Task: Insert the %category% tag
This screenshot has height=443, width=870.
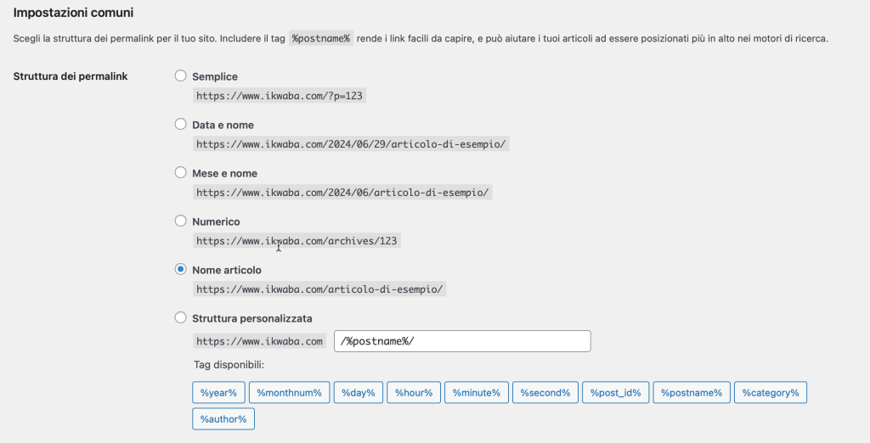Action: coord(770,393)
